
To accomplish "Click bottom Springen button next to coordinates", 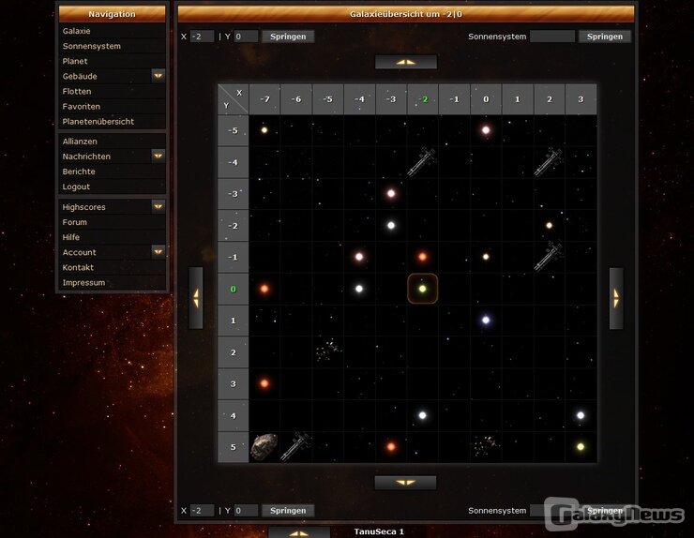I will point(288,510).
